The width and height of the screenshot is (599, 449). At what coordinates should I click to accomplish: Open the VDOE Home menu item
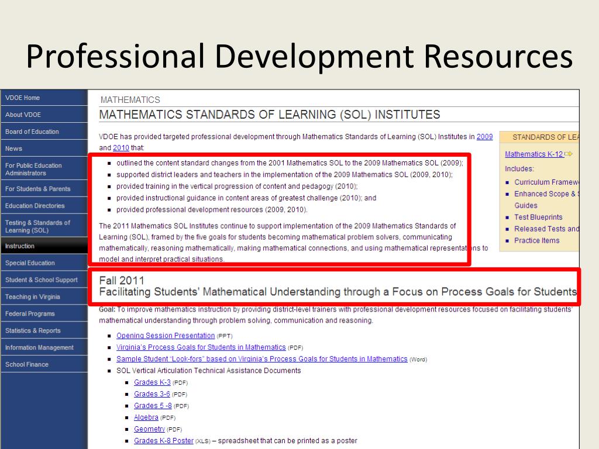coord(44,98)
